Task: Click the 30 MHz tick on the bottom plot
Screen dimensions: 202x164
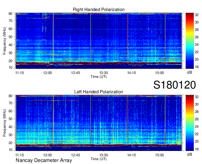Action: 10,135
